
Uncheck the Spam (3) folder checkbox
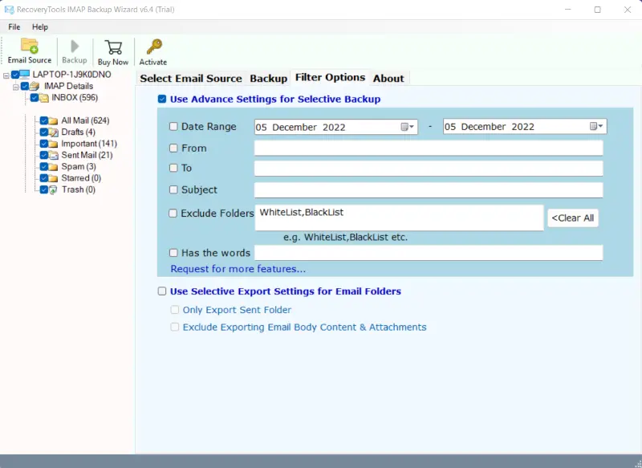click(44, 167)
